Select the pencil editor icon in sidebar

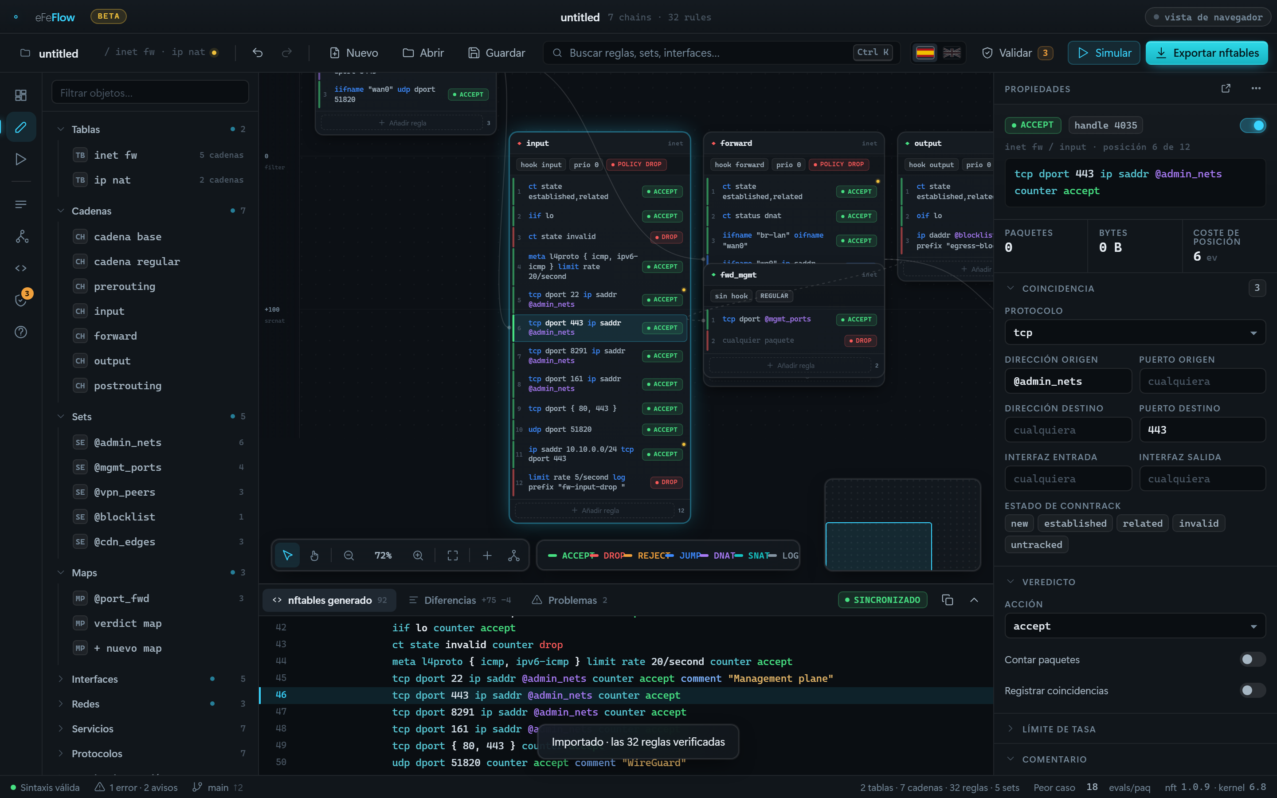pyautogui.click(x=20, y=127)
